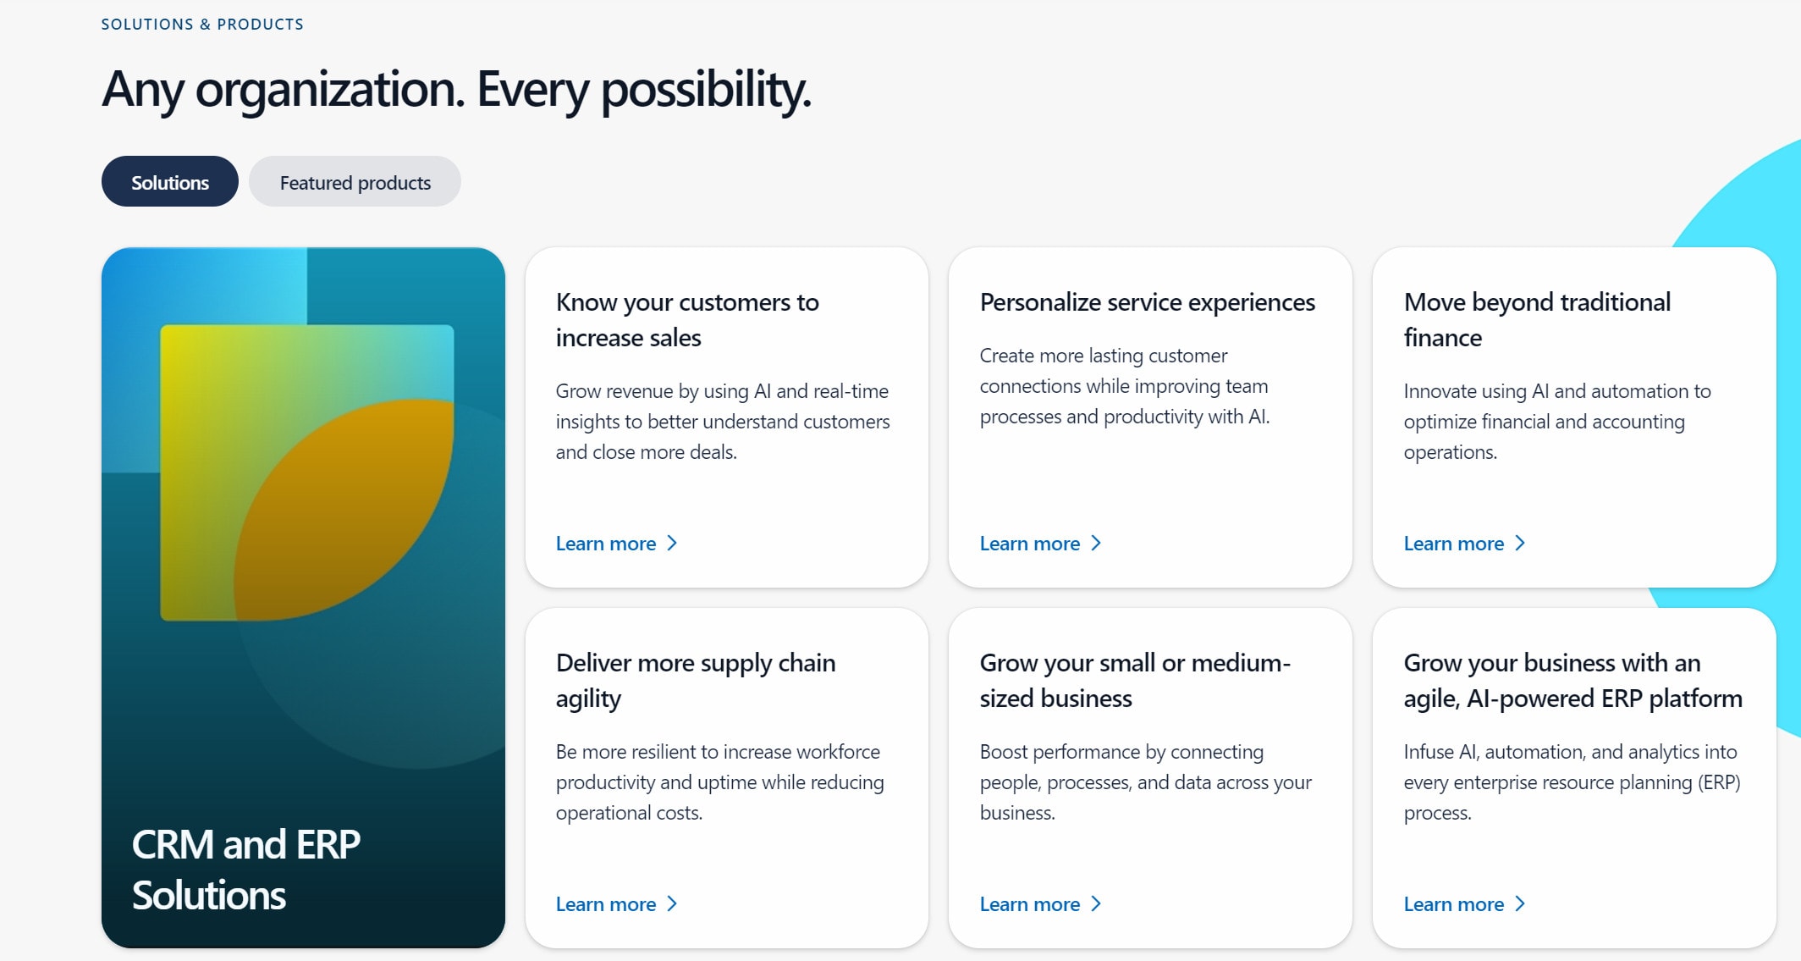Click Learn more under supply chain agility
Screen dimensions: 1801x961
point(606,904)
